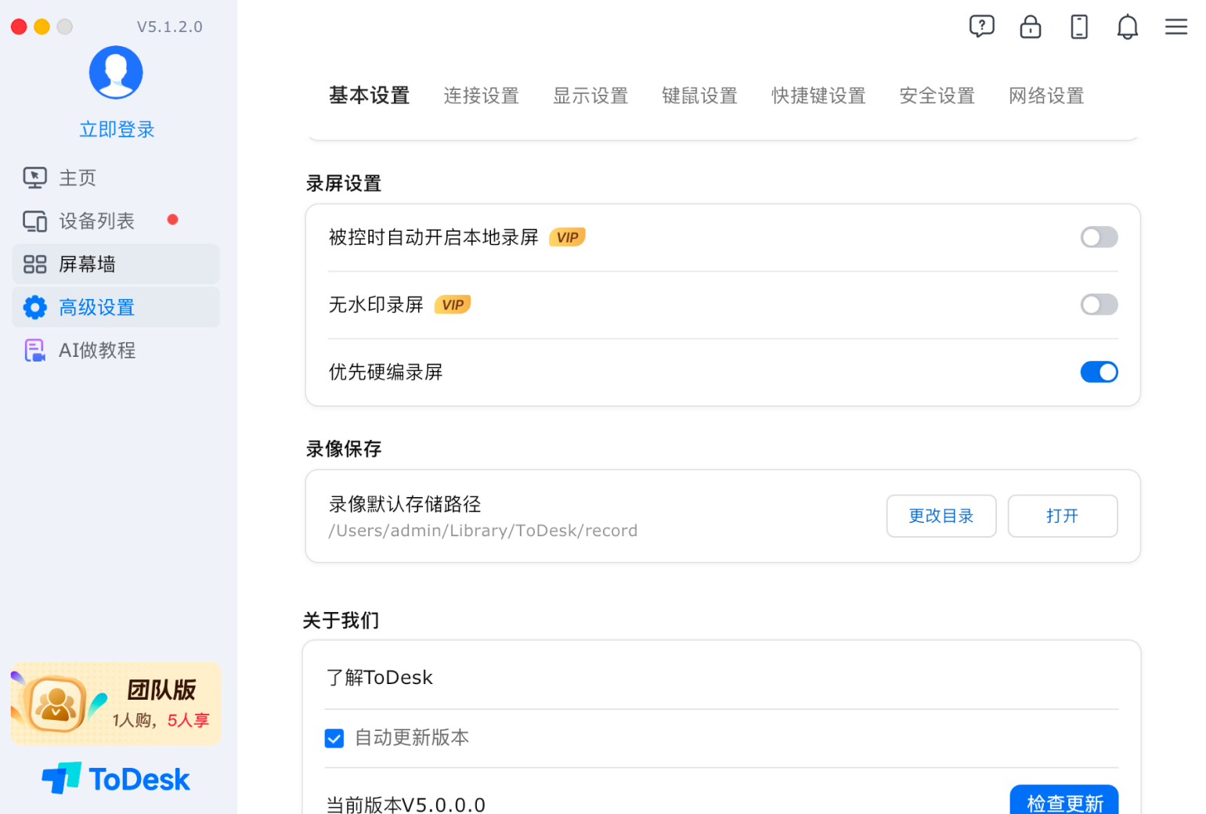The image size is (1206, 814).
Task: Click the 立即登录 link
Action: pos(117,129)
